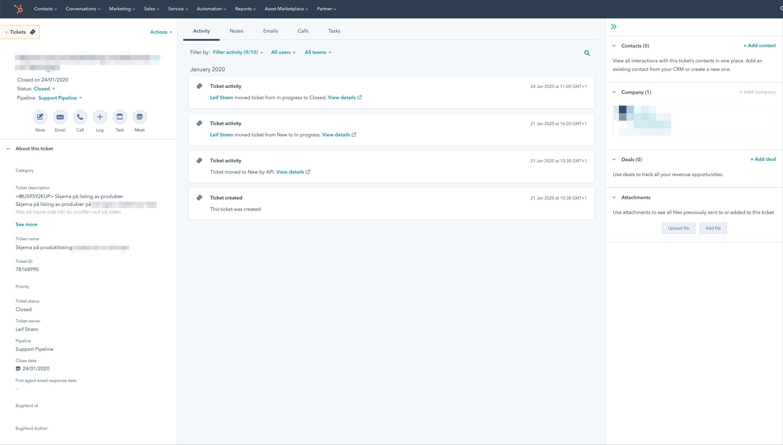Click Add deal link
This screenshot has width=783, height=445.
pos(763,159)
